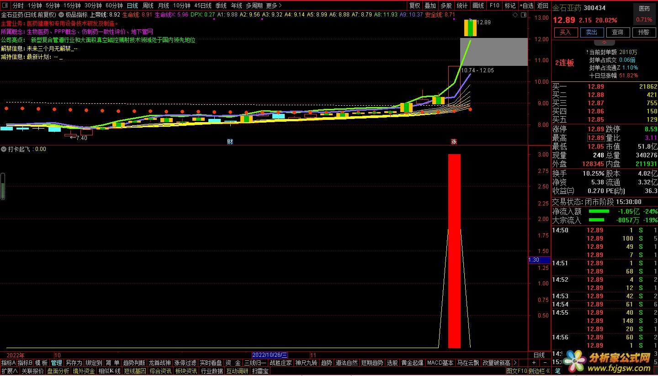Click the 日线 period label at bottom right

pos(539,355)
